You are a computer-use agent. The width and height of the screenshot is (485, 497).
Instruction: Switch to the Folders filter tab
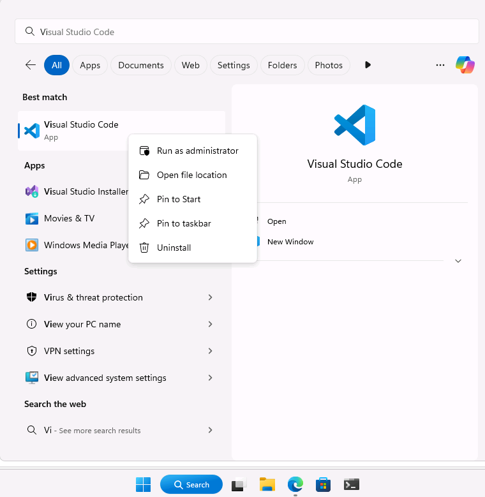click(x=283, y=65)
